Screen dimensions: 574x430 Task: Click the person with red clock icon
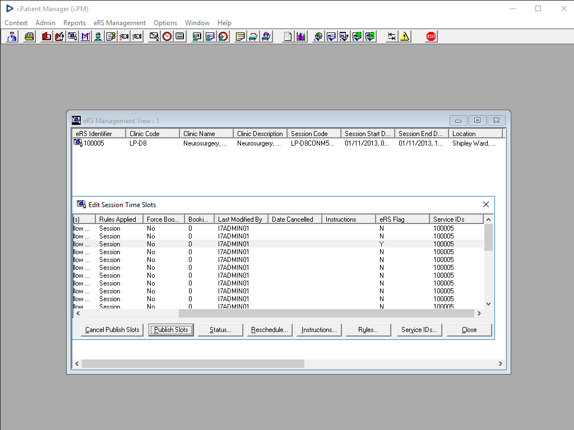(223, 36)
